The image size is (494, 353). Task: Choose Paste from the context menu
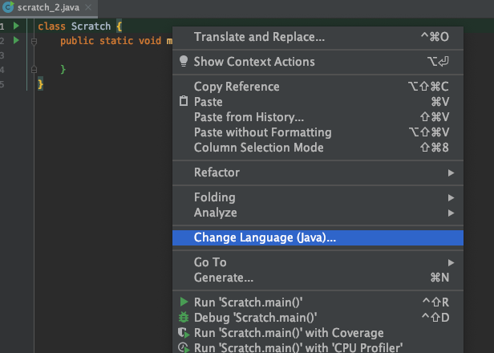318,102
